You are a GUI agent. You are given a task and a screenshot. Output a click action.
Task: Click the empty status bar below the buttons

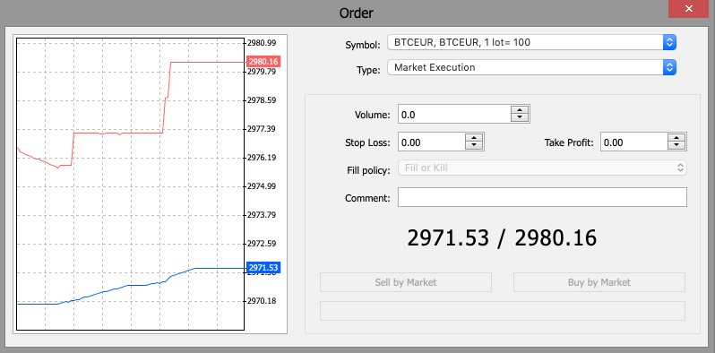(503, 311)
